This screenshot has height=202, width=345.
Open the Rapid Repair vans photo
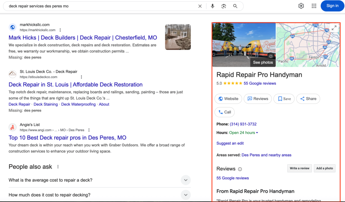click(x=244, y=45)
